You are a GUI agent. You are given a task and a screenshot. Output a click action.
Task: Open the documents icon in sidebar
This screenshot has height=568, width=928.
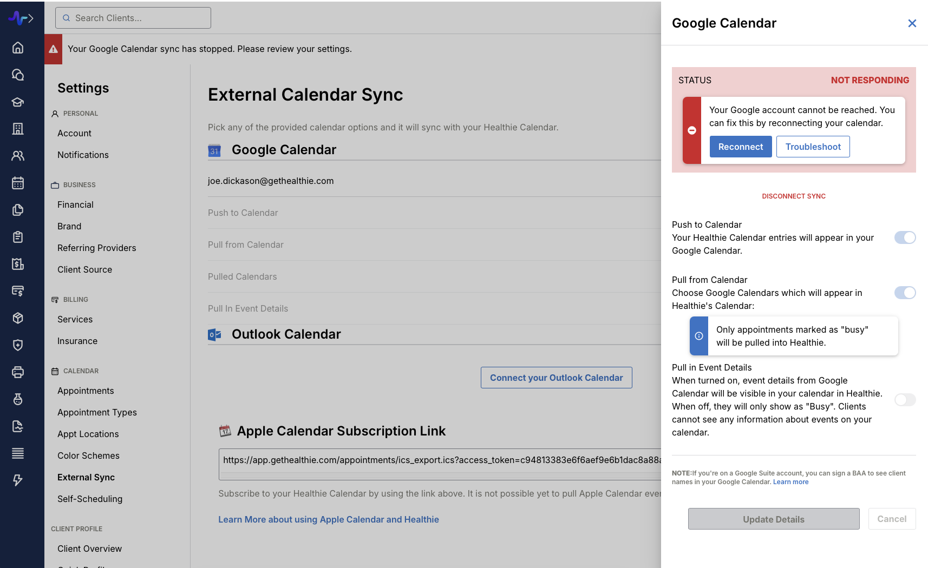tap(18, 210)
